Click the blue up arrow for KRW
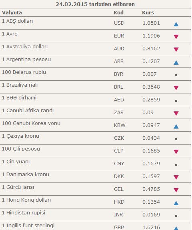Screen dimensions: 192x230 [x=176, y=127]
